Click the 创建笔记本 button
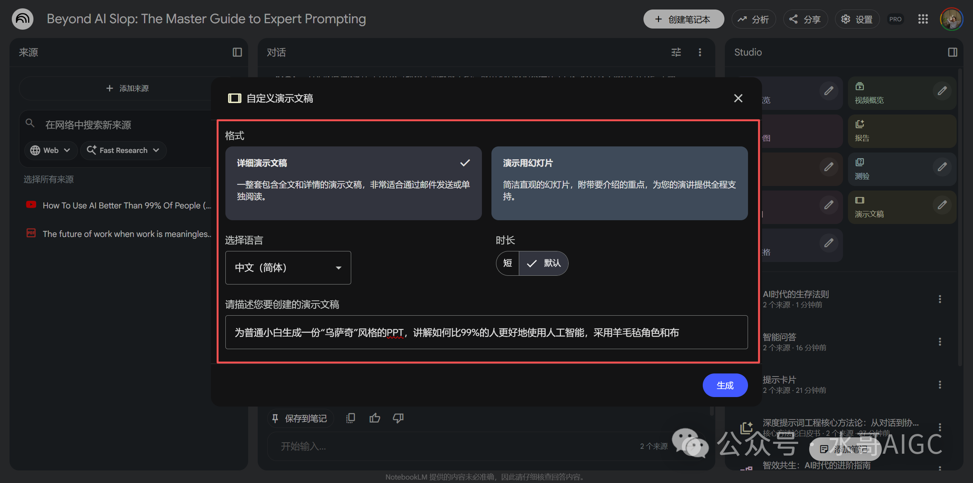 click(683, 19)
